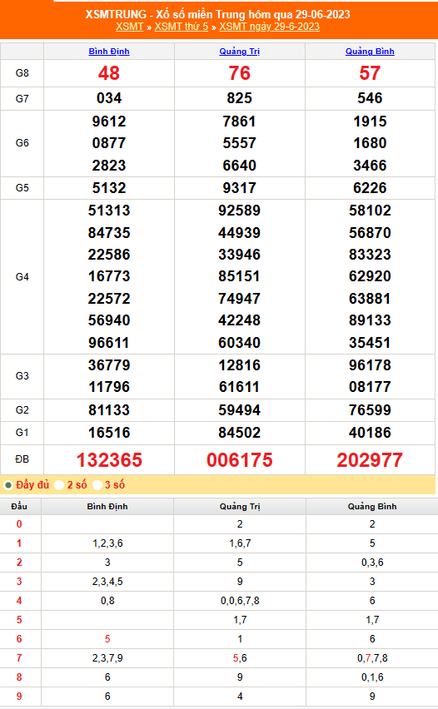Click G2 number 59494
The width and height of the screenshot is (438, 709).
239,410
